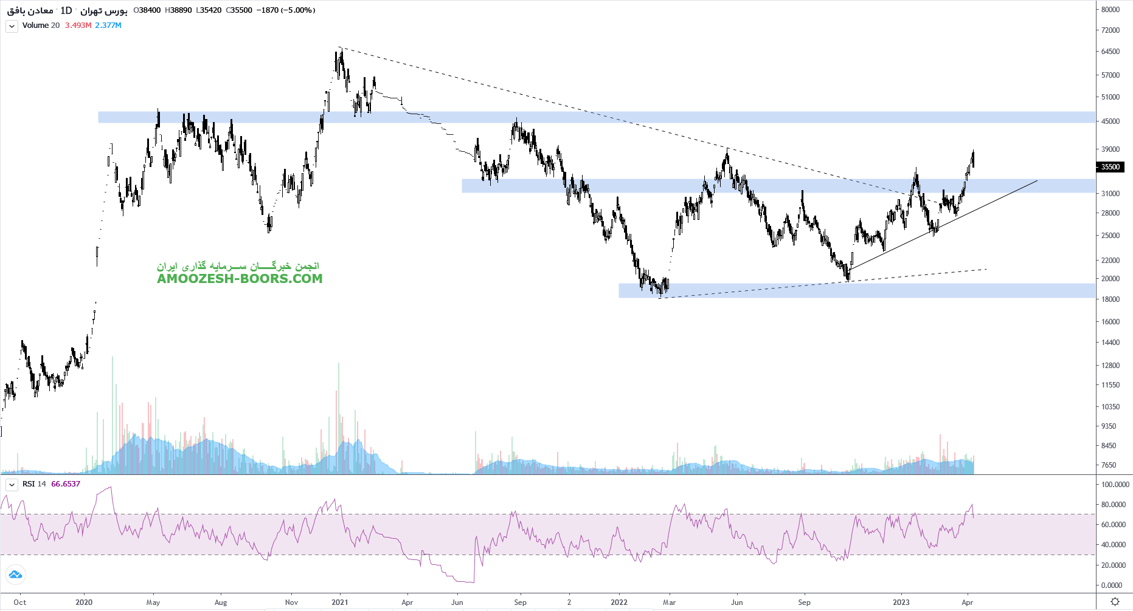Screen dimensions: 1133x611
Task: Click the TradingView cloud logo icon
Action: pos(15,574)
